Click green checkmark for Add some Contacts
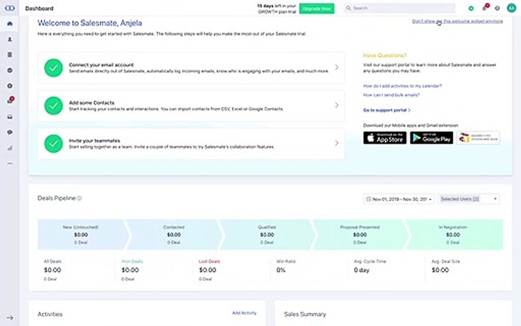Image resolution: width=521 pixels, height=326 pixels. (x=53, y=106)
